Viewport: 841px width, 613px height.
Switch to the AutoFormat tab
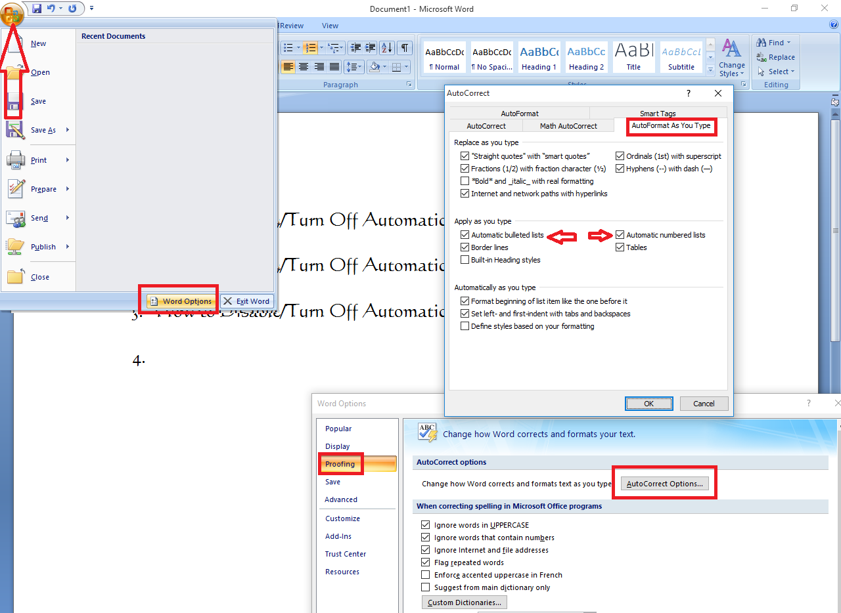(x=520, y=114)
